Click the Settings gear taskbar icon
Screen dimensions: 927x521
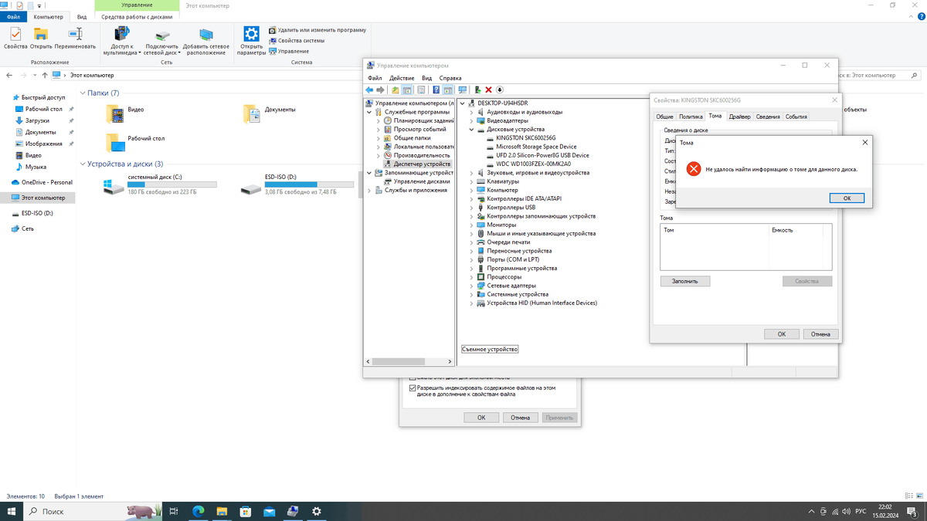tap(317, 511)
